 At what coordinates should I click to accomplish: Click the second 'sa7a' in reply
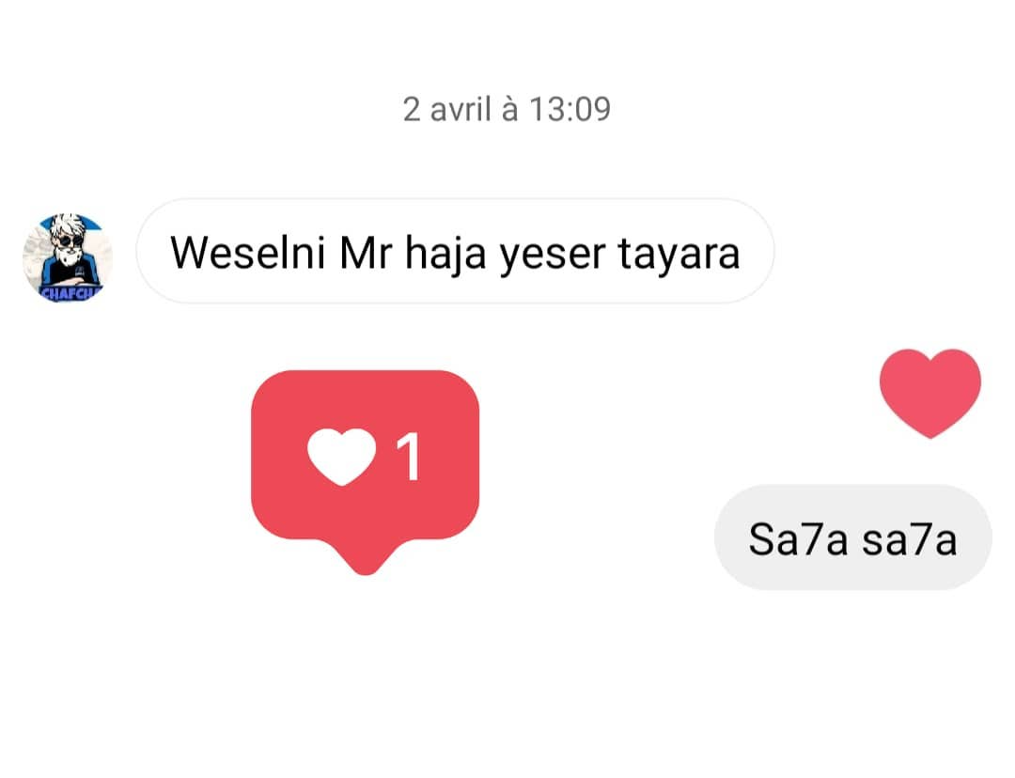click(x=910, y=539)
